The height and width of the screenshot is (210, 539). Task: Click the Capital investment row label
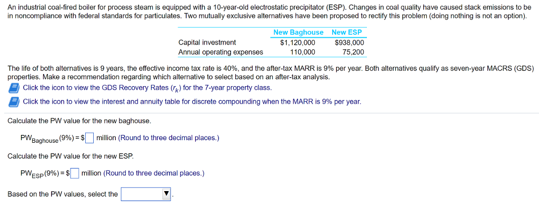[207, 43]
